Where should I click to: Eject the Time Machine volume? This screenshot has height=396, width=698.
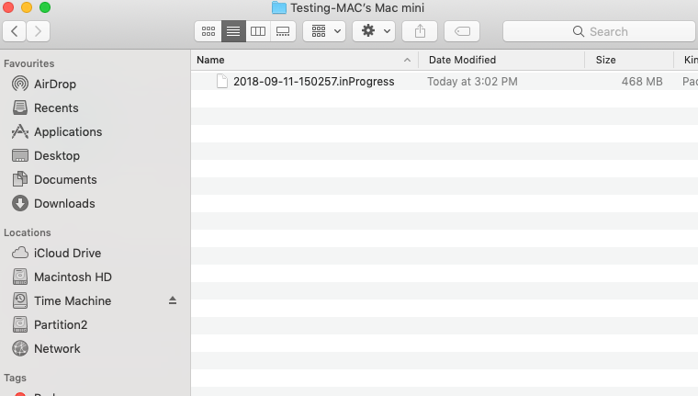tap(173, 300)
